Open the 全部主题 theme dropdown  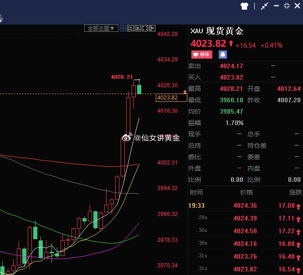click(x=101, y=29)
